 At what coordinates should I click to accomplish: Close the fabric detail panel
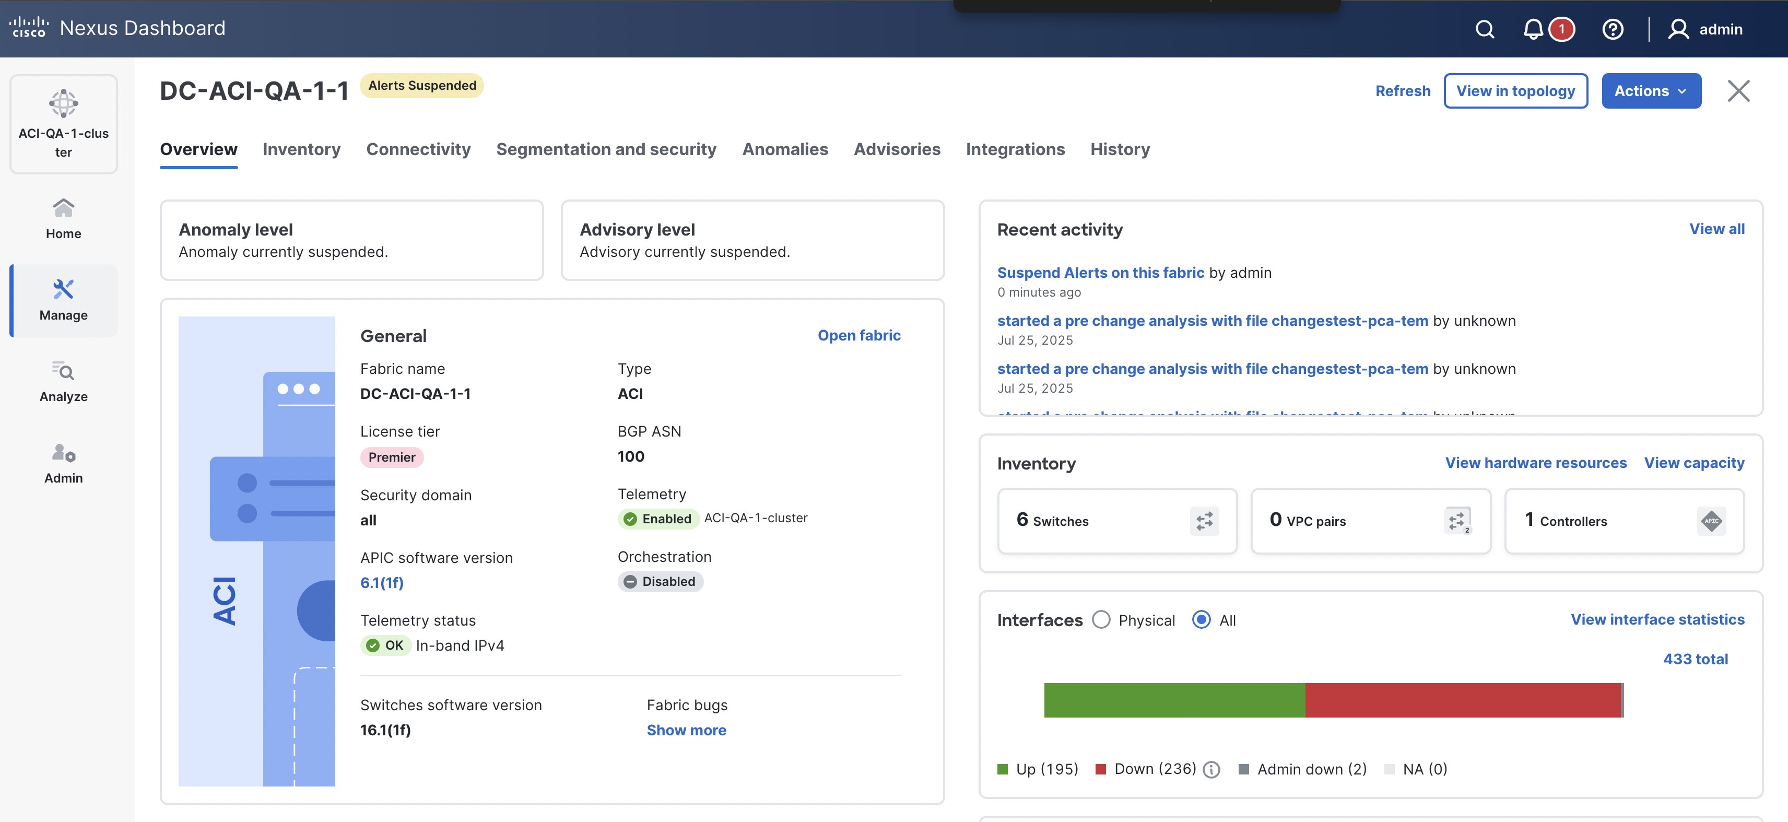[x=1738, y=91]
